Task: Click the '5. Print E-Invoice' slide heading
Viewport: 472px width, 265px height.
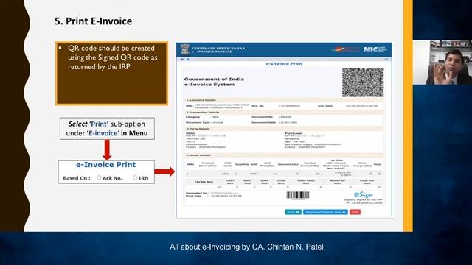Action: coord(94,21)
